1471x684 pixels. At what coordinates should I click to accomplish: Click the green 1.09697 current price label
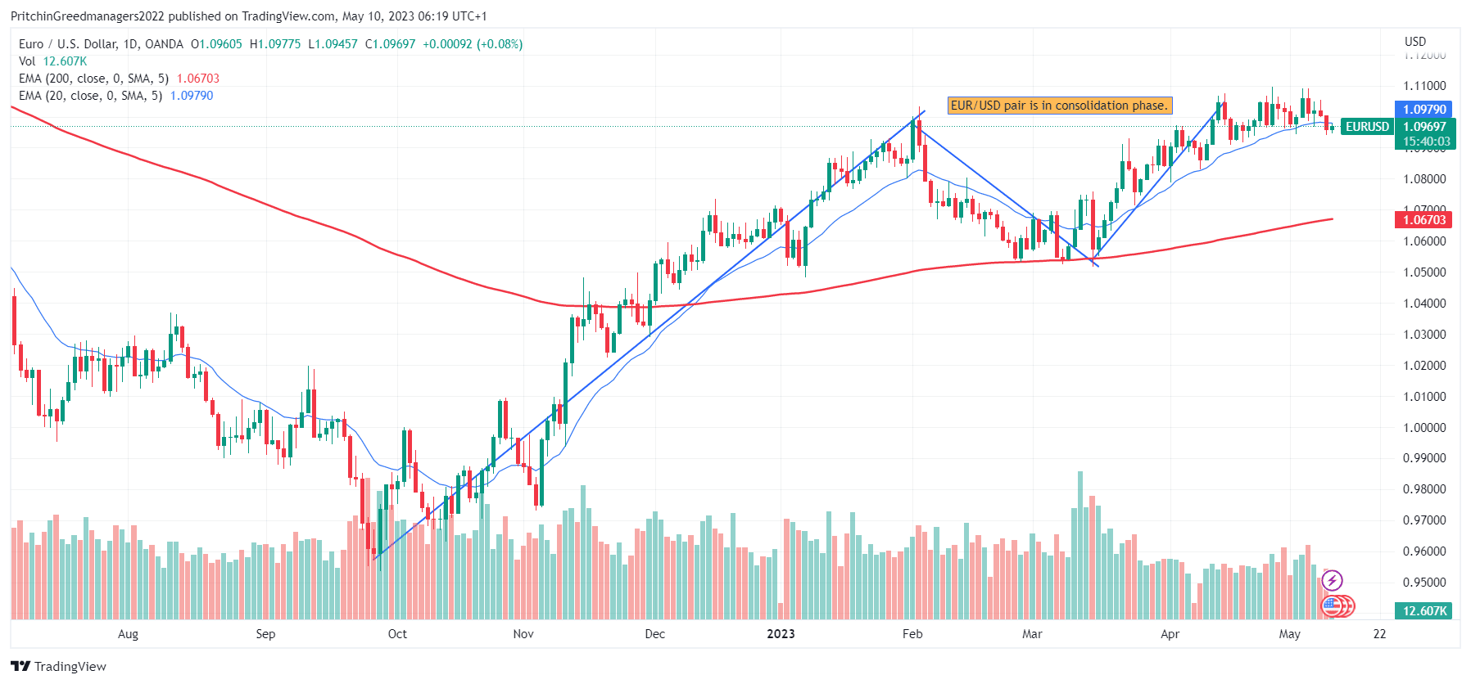[1424, 127]
